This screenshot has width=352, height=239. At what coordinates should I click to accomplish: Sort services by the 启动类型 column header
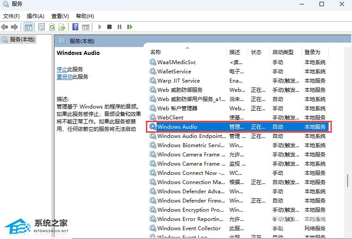tap(283, 52)
